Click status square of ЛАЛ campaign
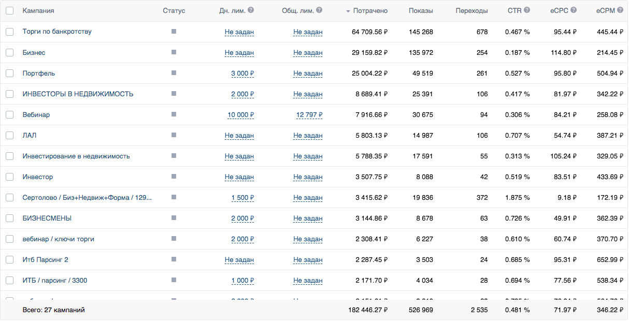The width and height of the screenshot is (629, 321). click(174, 135)
